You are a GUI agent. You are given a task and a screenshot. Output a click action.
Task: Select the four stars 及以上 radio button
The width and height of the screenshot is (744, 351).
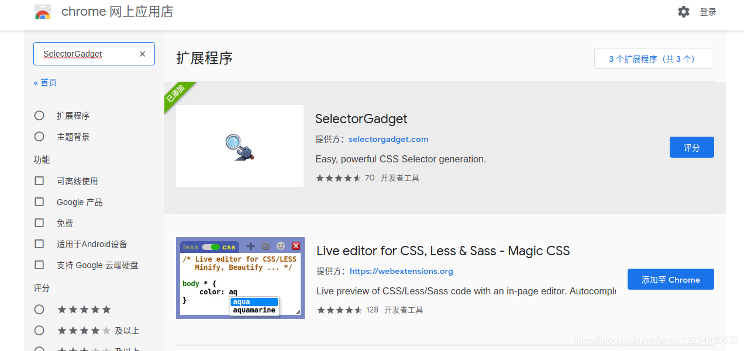pos(39,331)
